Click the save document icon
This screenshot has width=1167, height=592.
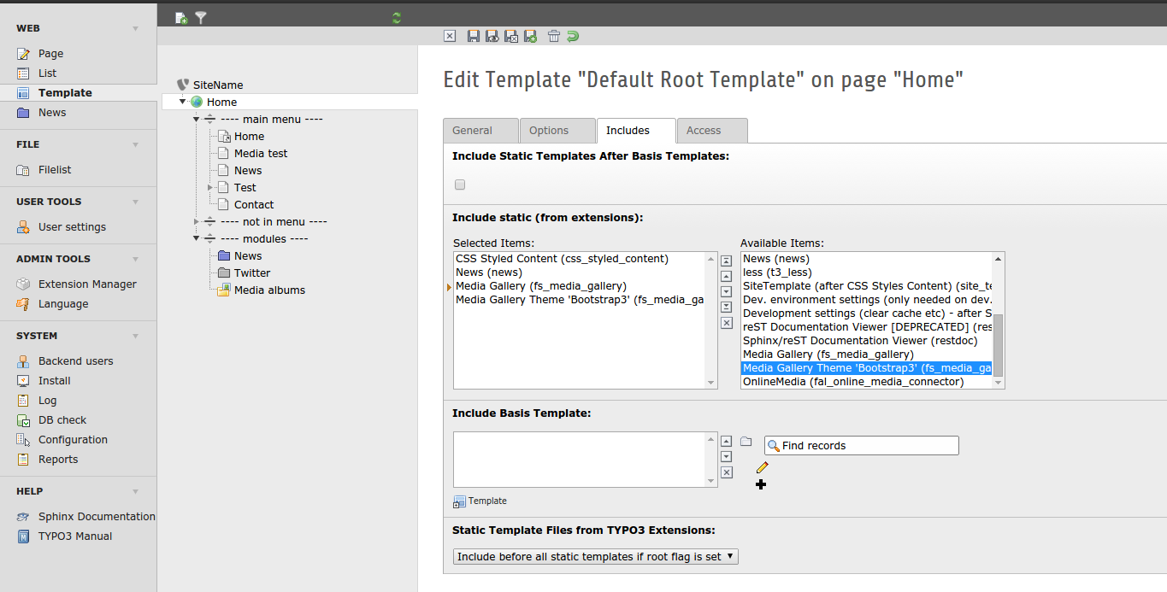tap(474, 36)
